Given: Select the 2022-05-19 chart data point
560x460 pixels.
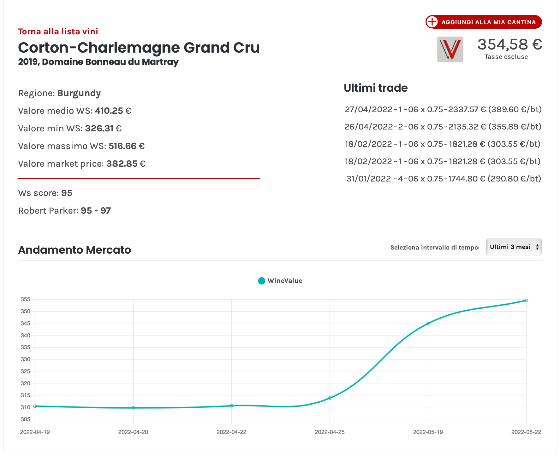Looking at the screenshot, I should (x=428, y=324).
